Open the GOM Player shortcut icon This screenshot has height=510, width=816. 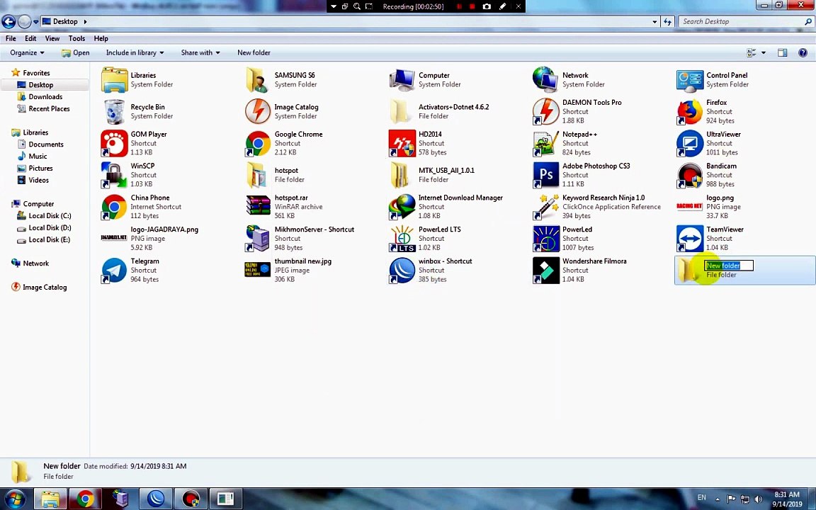pos(114,143)
